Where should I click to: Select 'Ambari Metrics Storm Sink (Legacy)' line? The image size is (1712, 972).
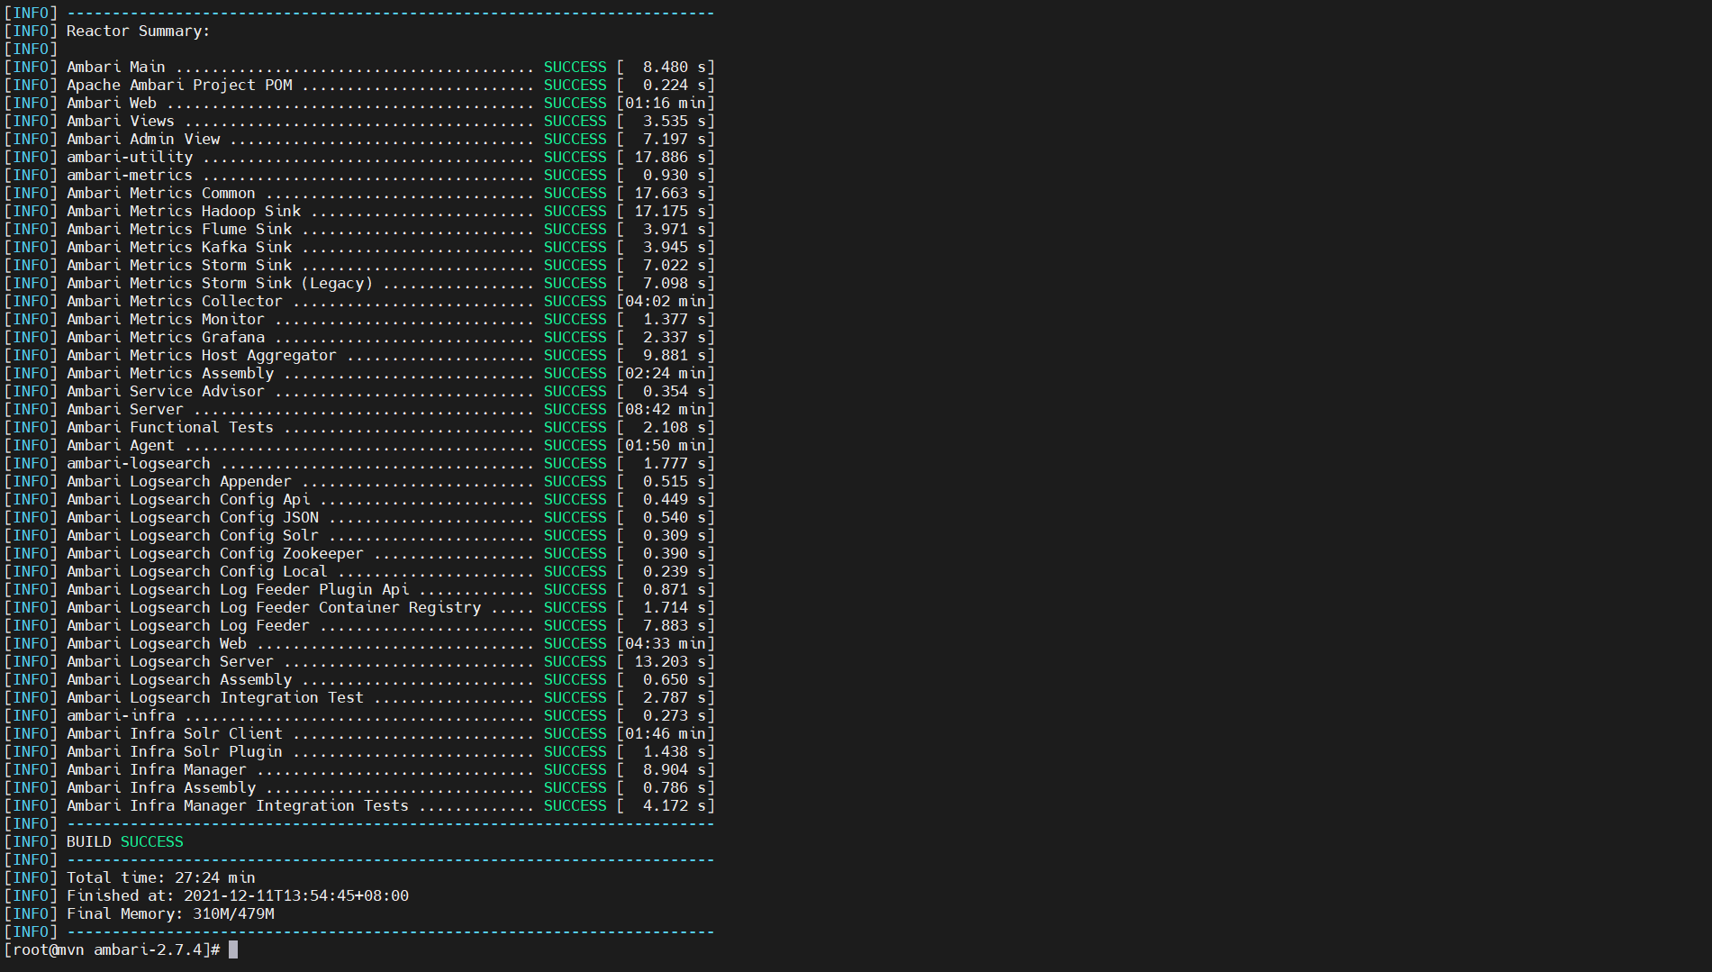(220, 283)
